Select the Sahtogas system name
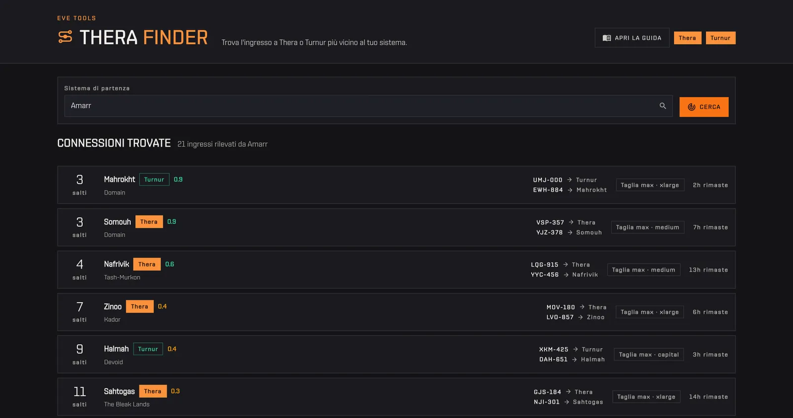 coord(119,391)
